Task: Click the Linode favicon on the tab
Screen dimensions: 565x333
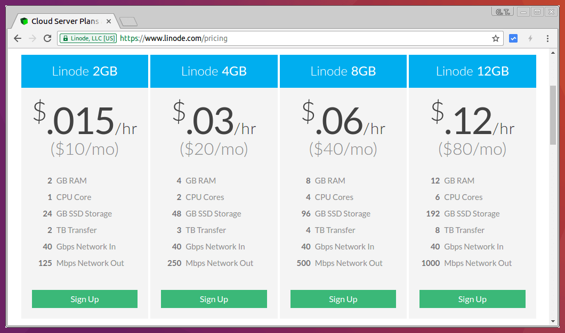Action: pos(24,21)
